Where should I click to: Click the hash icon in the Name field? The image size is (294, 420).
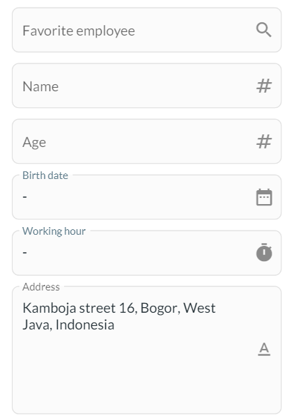tap(264, 86)
